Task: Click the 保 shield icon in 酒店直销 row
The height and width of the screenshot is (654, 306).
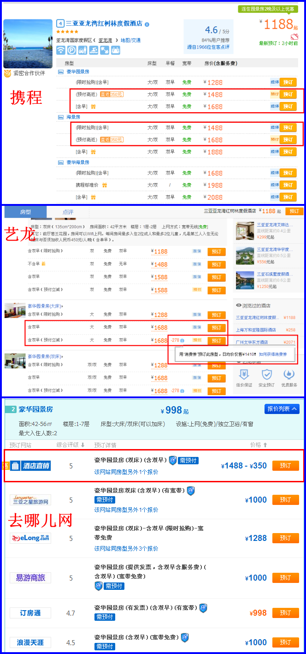Action: (173, 460)
